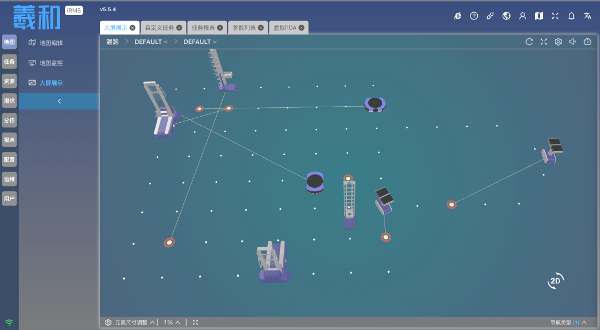Click the iRMS logo badge
Viewport: 600px width, 330px height.
click(x=74, y=11)
